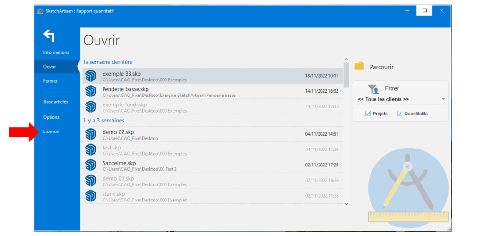Open file Sancelme.skp
Viewport: 484px width, 236px height.
[213, 165]
